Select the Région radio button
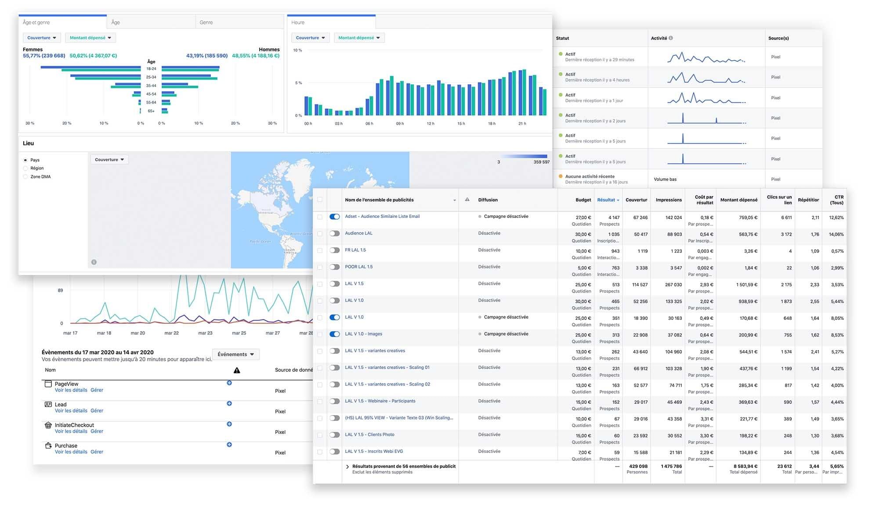This screenshot has width=876, height=514. point(25,168)
